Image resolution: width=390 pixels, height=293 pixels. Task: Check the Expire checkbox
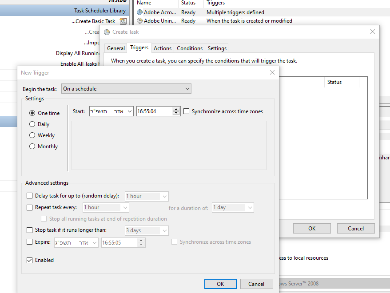tap(29, 242)
